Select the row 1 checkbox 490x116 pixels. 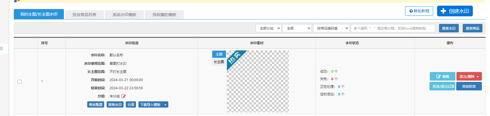tap(19, 82)
